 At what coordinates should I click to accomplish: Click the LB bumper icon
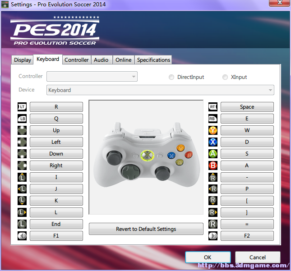tap(22, 119)
